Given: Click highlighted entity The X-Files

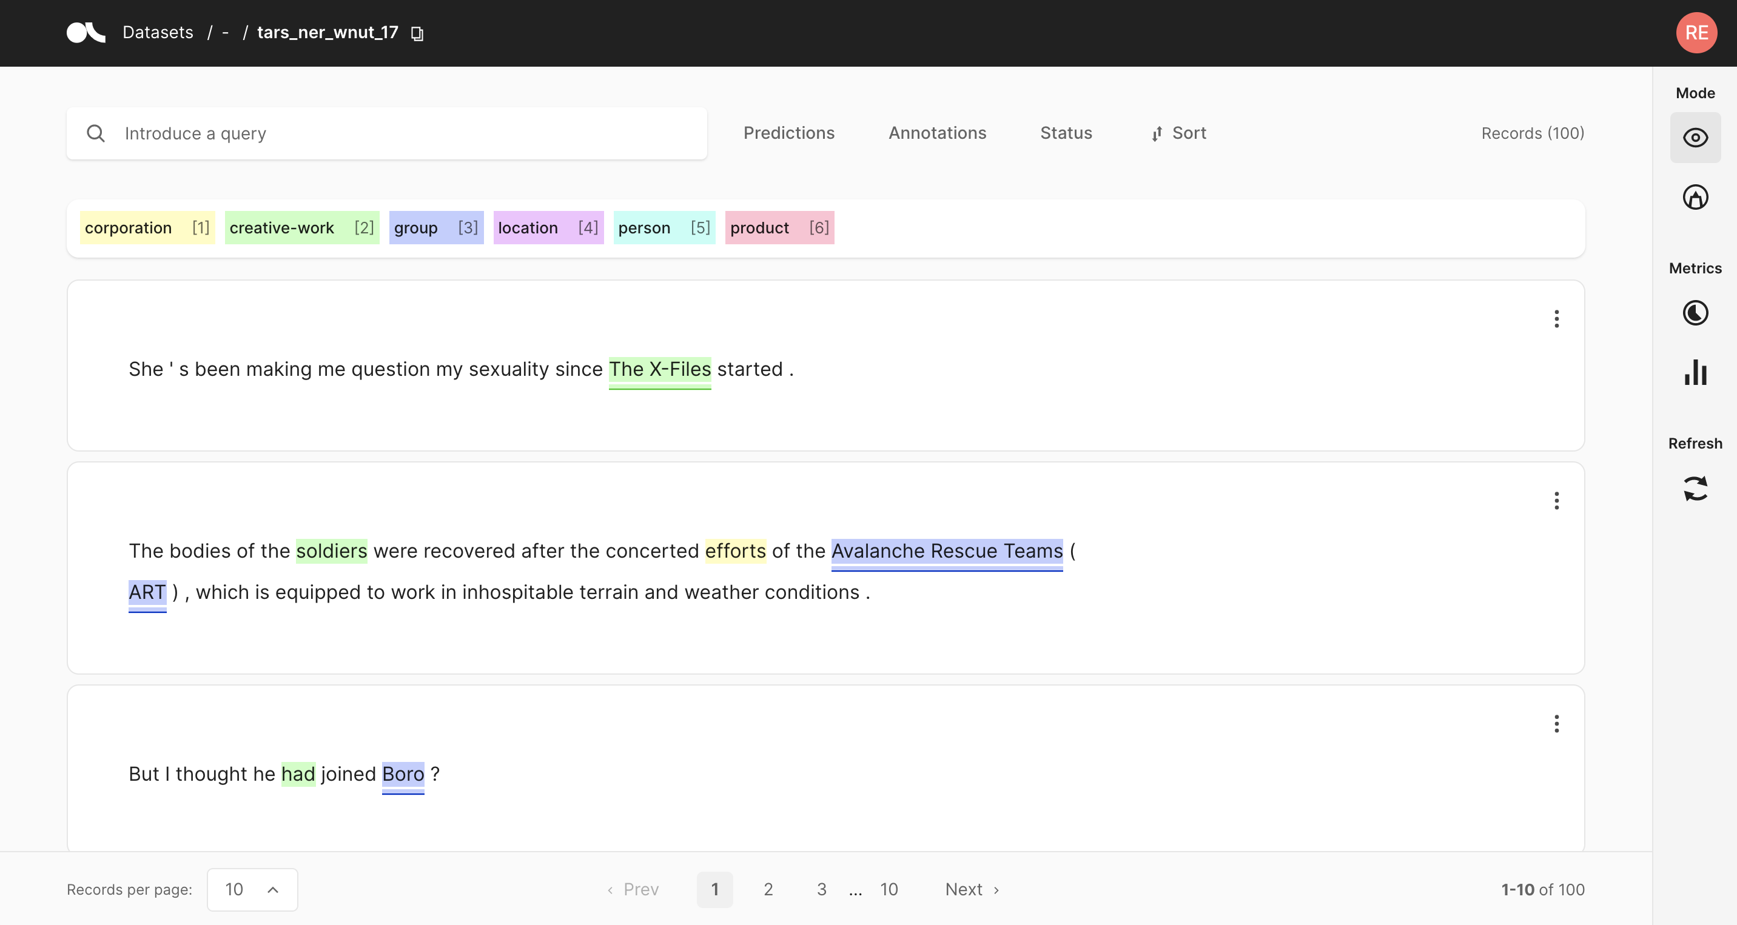Looking at the screenshot, I should coord(659,369).
